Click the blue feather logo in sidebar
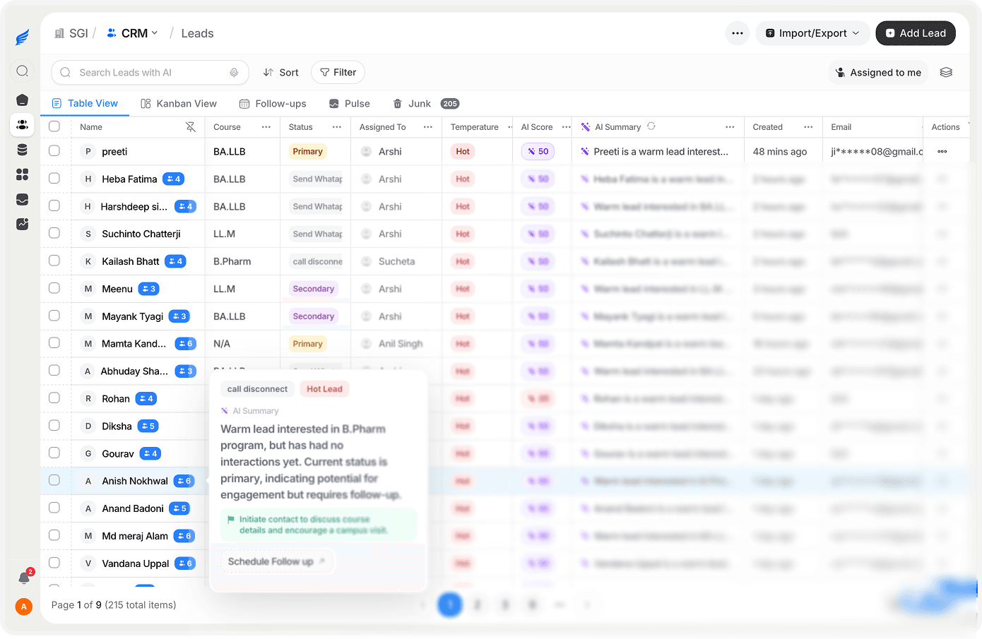This screenshot has width=982, height=639. [x=23, y=37]
